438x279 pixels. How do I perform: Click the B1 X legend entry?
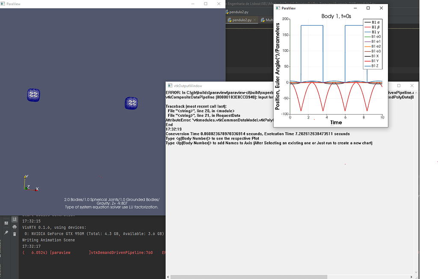(373, 56)
